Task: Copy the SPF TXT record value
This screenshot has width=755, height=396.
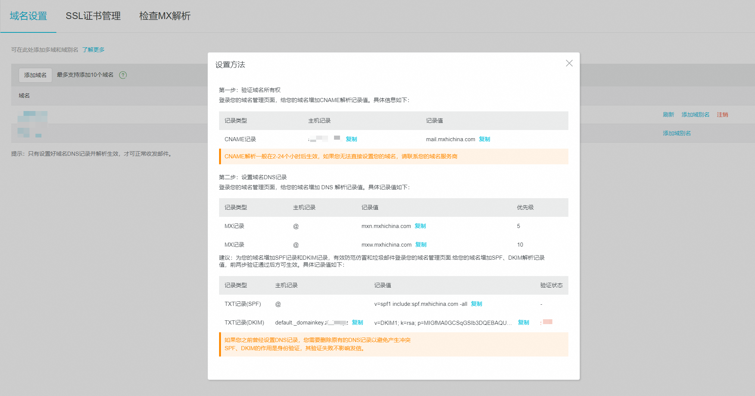Action: click(477, 304)
